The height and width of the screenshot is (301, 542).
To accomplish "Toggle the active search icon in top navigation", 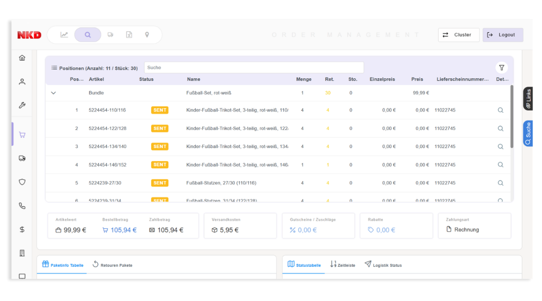I will [87, 35].
